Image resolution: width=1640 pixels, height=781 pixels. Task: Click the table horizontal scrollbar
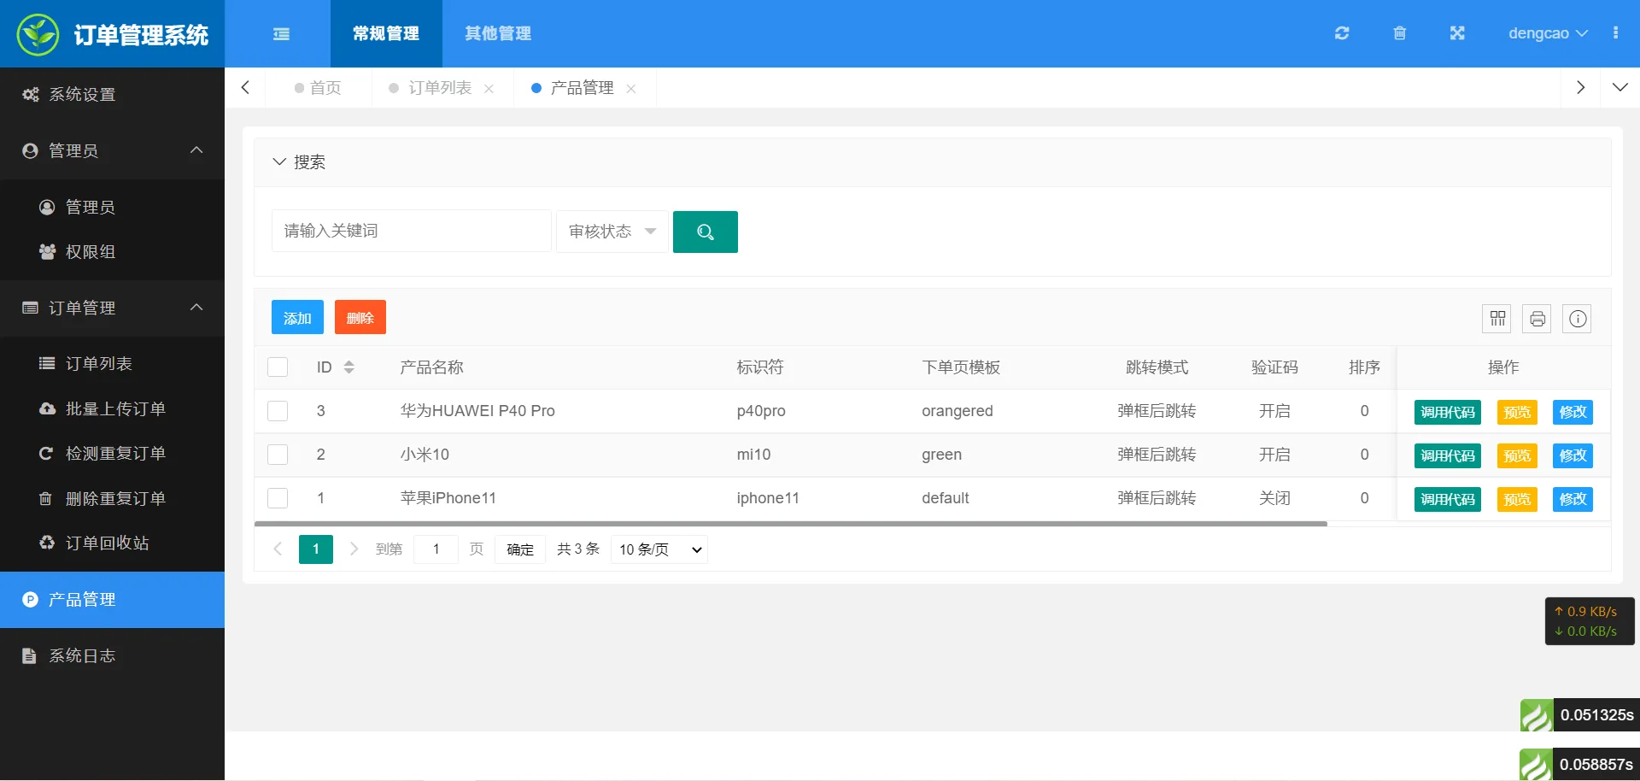790,524
